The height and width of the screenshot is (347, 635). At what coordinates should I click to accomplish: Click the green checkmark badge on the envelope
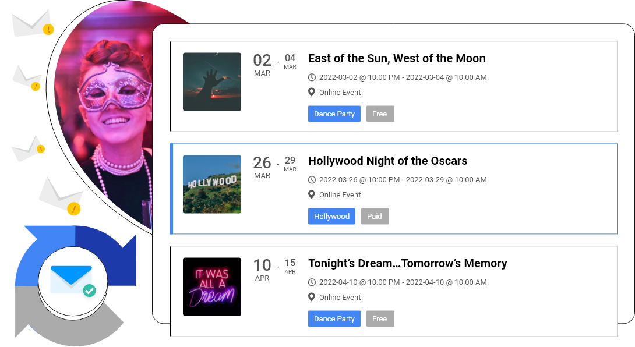coord(89,290)
